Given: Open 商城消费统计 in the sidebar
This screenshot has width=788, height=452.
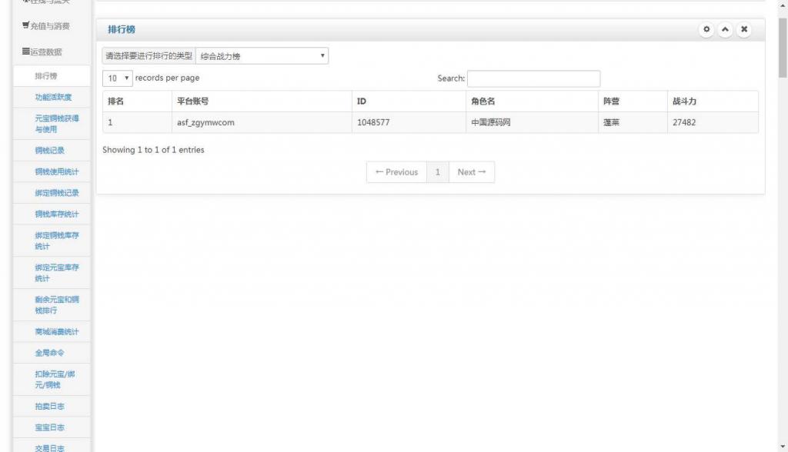Looking at the screenshot, I should pyautogui.click(x=52, y=332).
